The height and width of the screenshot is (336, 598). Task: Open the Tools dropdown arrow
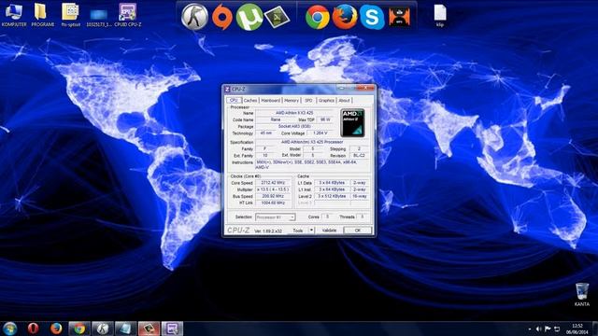tap(311, 231)
